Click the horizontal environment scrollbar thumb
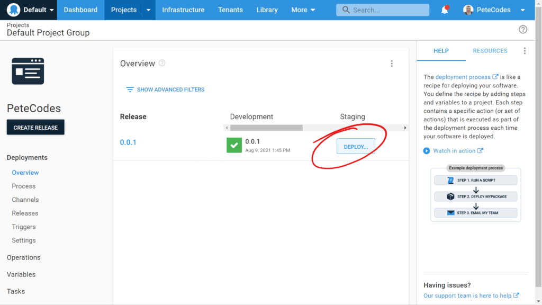Image resolution: width=542 pixels, height=305 pixels. pyautogui.click(x=266, y=128)
